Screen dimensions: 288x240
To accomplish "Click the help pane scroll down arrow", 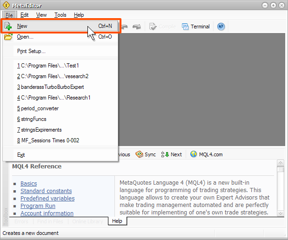I will (281, 213).
